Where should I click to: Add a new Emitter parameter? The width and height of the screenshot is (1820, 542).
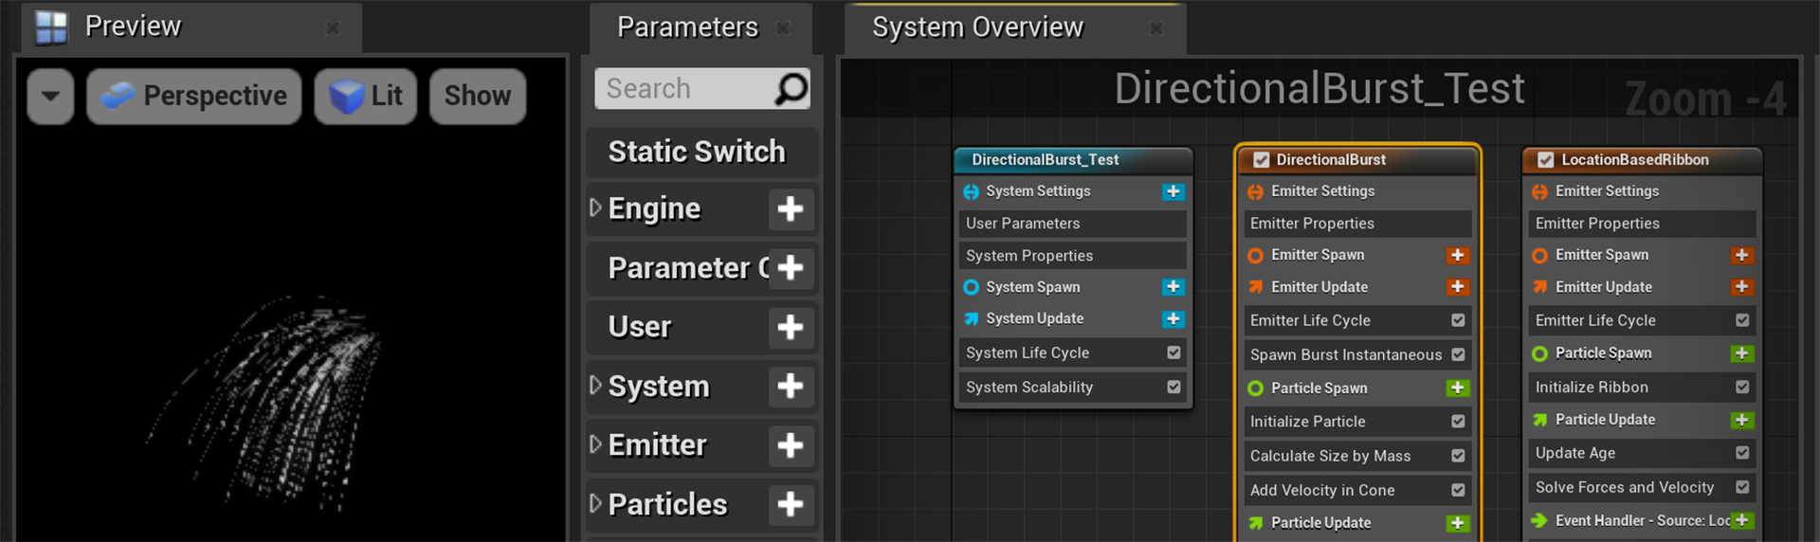791,445
